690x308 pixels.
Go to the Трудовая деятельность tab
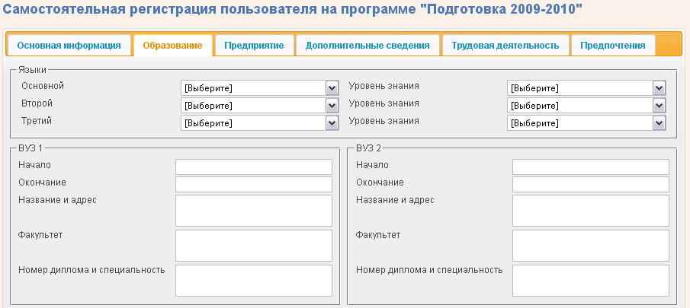click(x=505, y=46)
